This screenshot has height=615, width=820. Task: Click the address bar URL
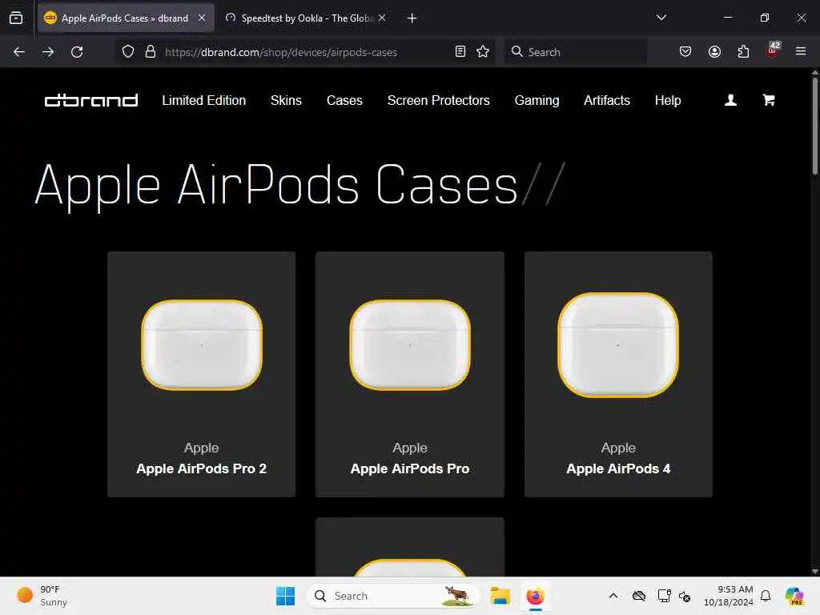pyautogui.click(x=281, y=52)
